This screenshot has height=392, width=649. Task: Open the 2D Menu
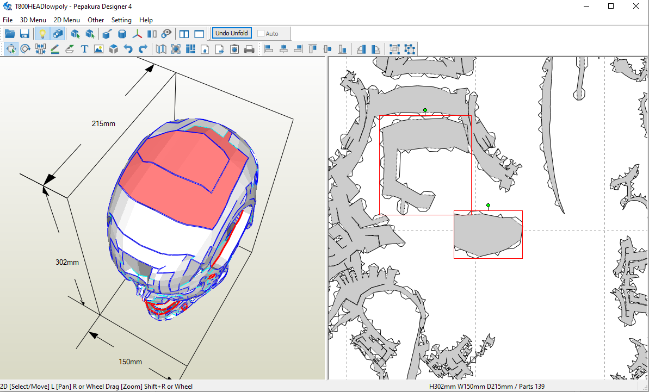[x=66, y=20]
